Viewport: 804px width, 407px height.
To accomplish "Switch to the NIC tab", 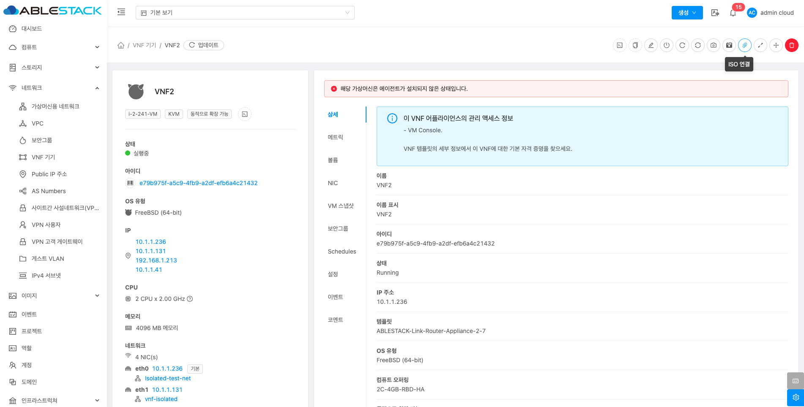I will pyautogui.click(x=333, y=183).
